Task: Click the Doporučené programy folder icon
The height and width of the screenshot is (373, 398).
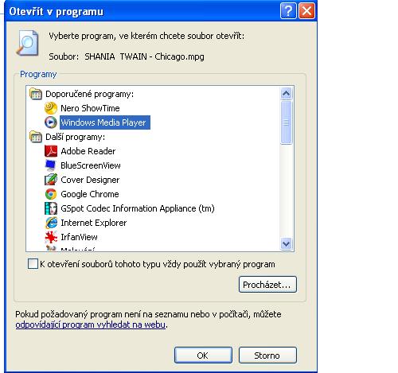Action: pyautogui.click(x=36, y=94)
